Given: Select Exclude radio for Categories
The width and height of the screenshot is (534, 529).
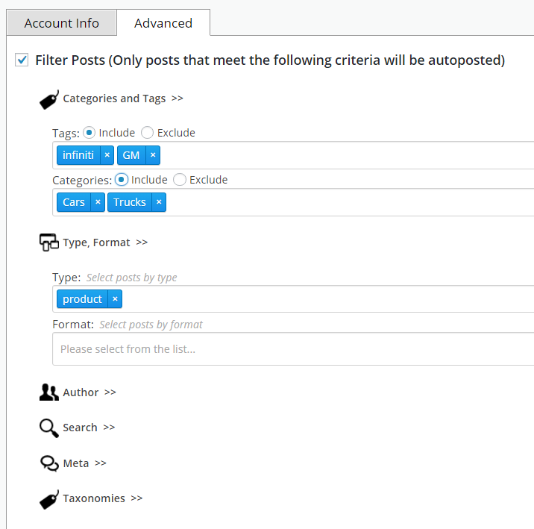Looking at the screenshot, I should coord(180,180).
